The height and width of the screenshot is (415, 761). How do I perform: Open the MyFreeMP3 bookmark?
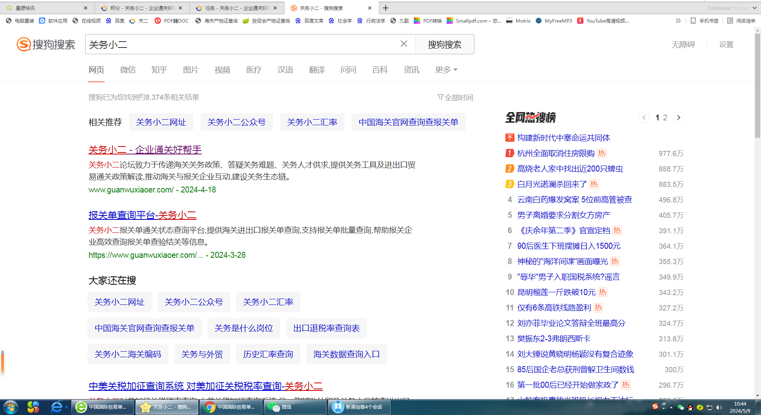pyautogui.click(x=554, y=21)
